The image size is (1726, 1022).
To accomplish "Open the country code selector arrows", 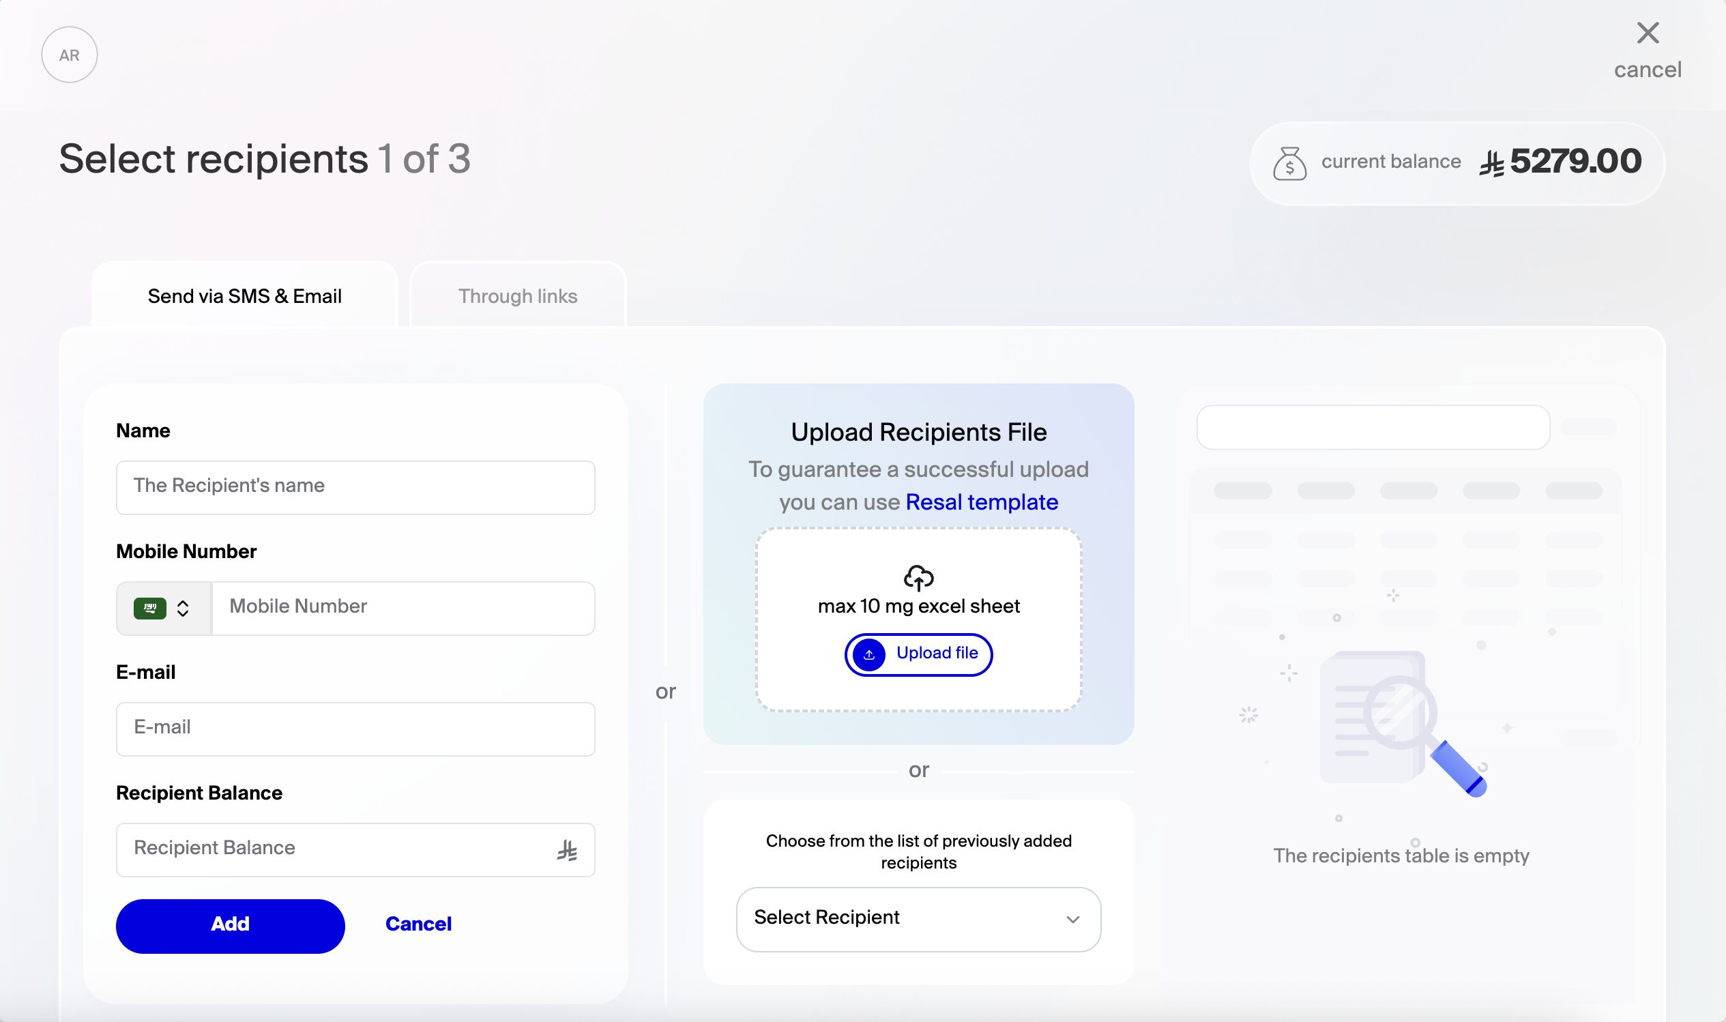I will pos(182,608).
